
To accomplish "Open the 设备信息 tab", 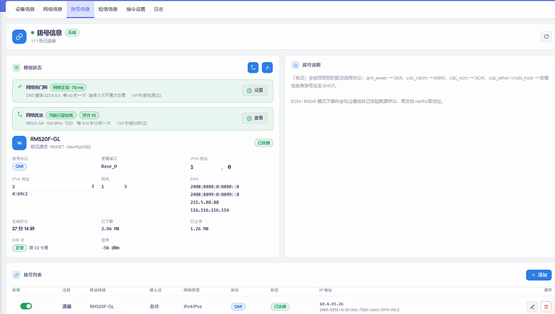I will coord(25,9).
